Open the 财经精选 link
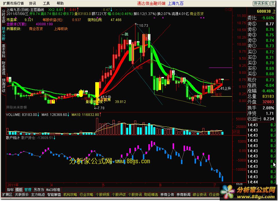Screen dimensions: 278x201 point(151,195)
